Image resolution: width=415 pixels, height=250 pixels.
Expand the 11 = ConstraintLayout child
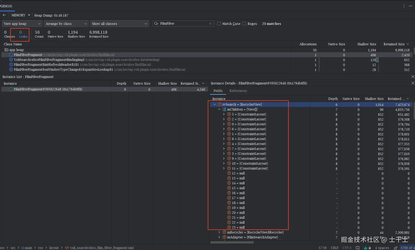click(x=224, y=168)
